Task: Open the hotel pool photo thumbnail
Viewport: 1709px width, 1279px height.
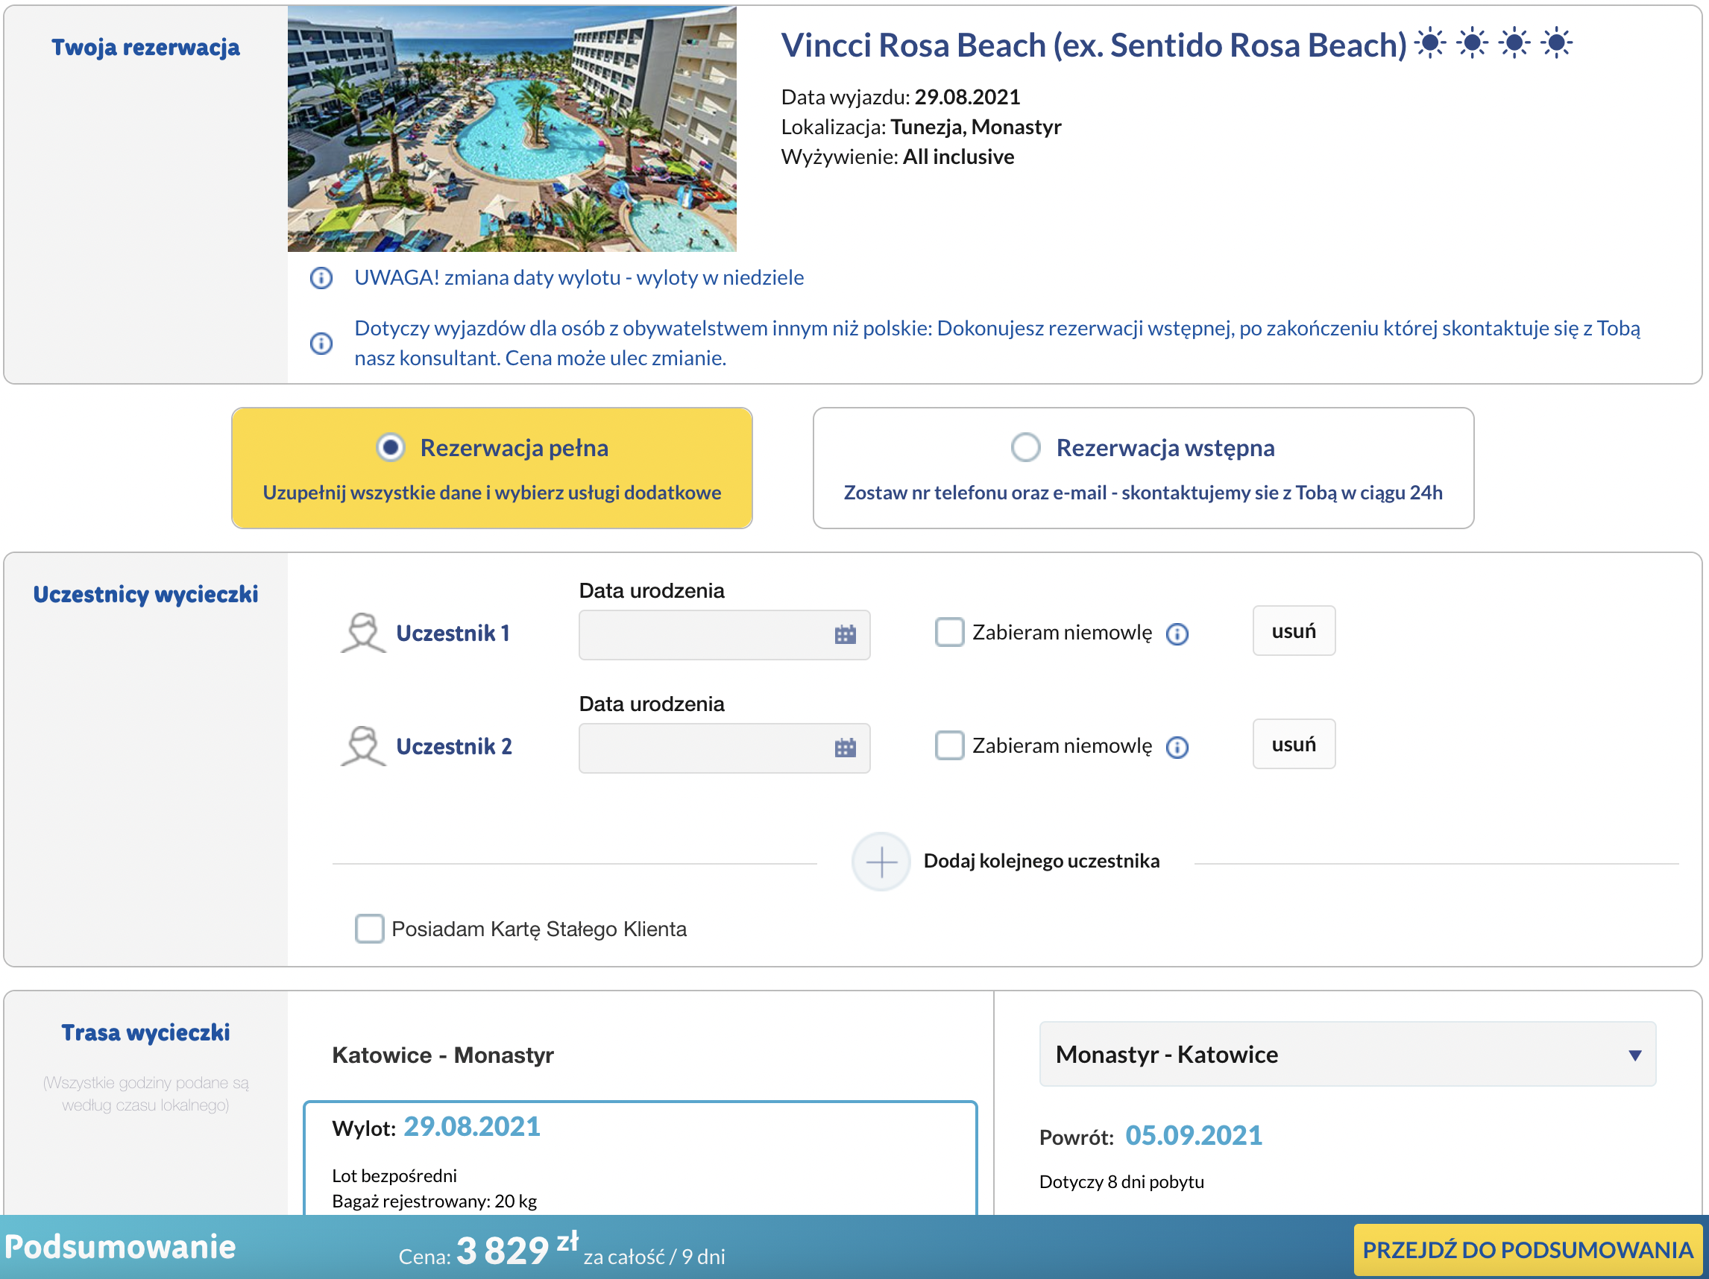Action: [512, 129]
